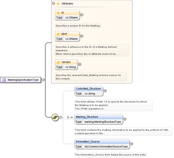Expand the Controlled_Structure element
Viewport: 174px width, 158px height.
click(105, 91)
